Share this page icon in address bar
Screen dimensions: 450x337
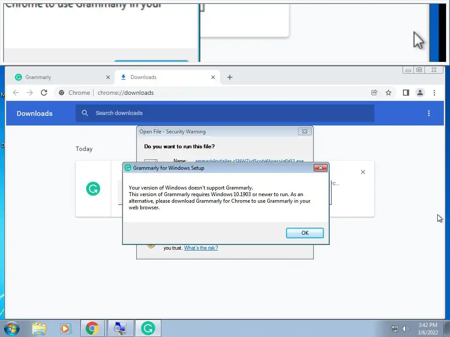pyautogui.click(x=374, y=93)
